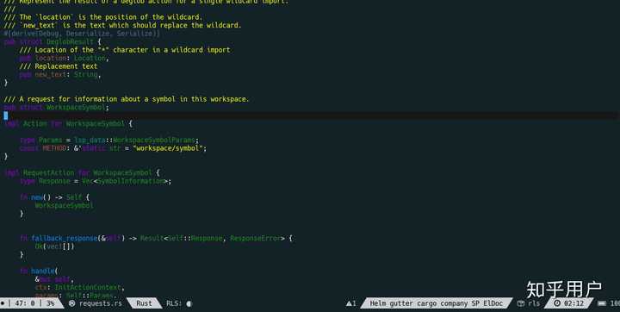Click the "impl Action for WorkspaceSymbol" line
The width and height of the screenshot is (620, 312).
click(x=68, y=123)
